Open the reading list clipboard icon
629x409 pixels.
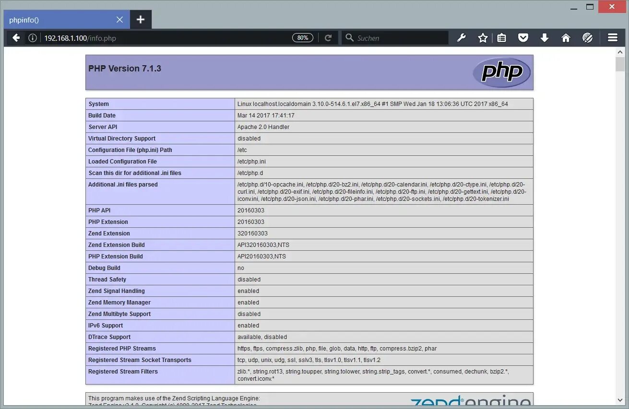tap(501, 37)
